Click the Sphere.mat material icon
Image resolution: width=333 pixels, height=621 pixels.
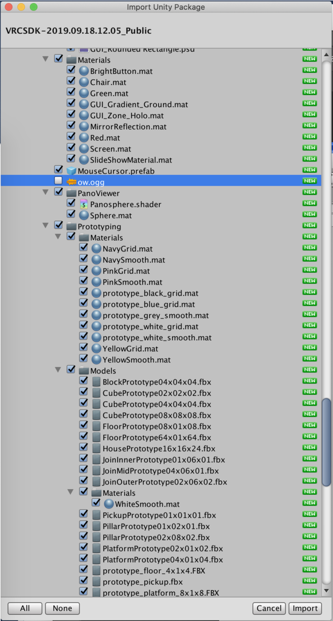tap(84, 215)
